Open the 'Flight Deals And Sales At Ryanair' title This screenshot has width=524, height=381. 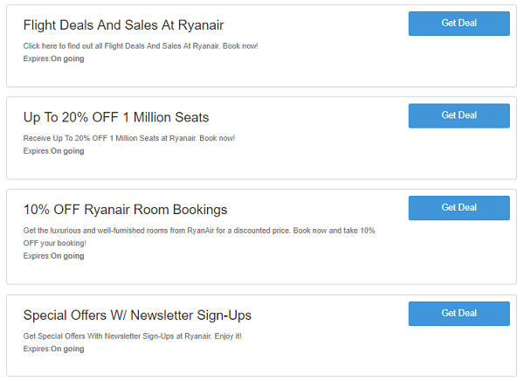point(123,25)
